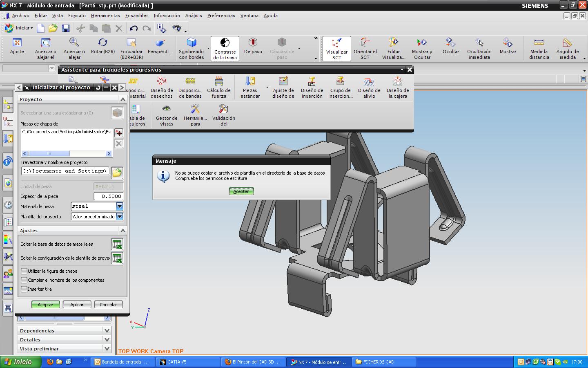The width and height of the screenshot is (588, 368).
Task: Collapse the Ajustes section
Action: click(x=122, y=231)
